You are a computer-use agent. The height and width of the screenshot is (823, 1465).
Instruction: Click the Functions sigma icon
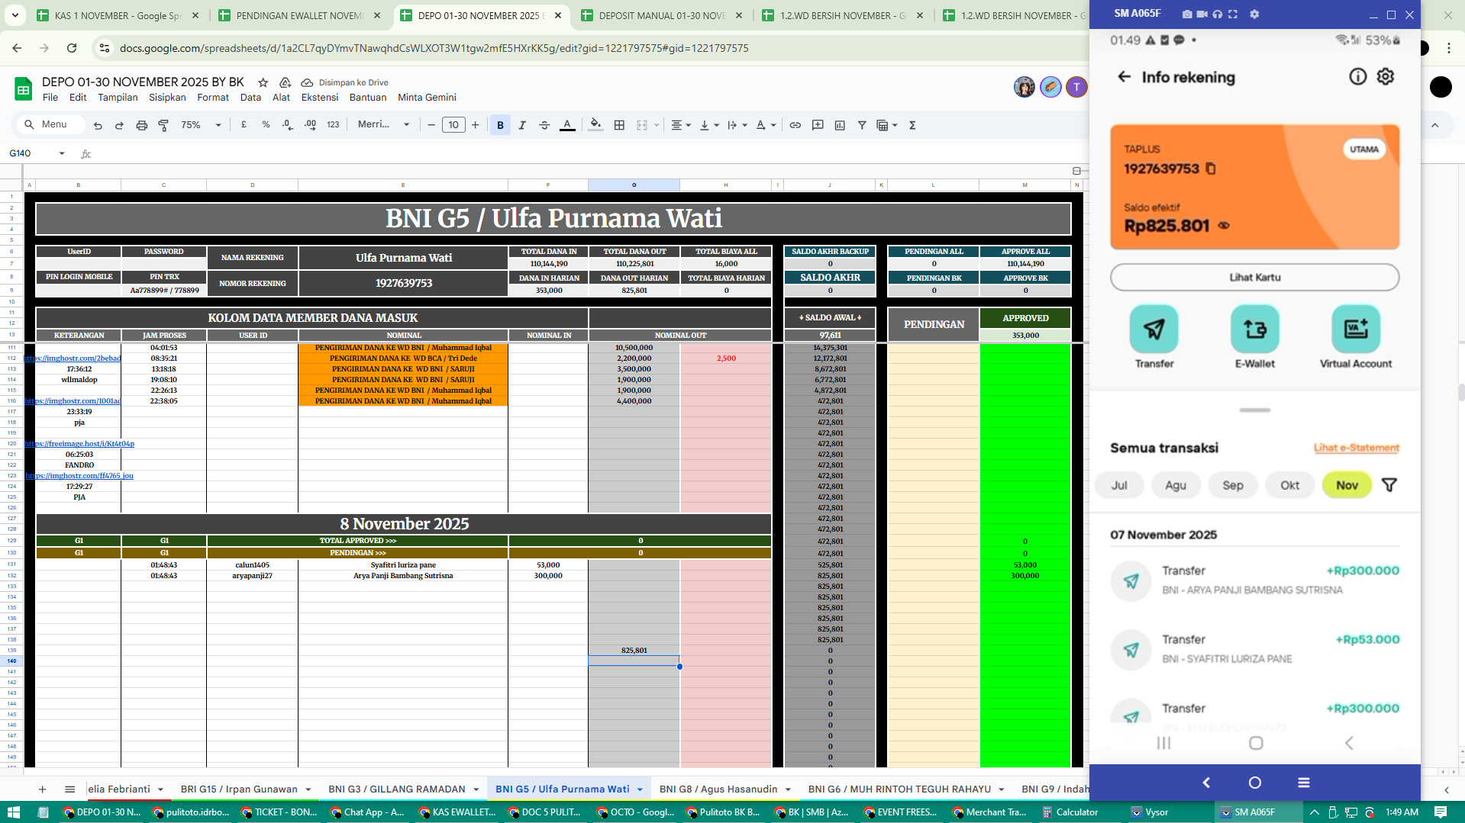(912, 125)
